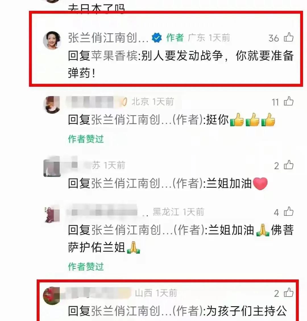
Task: Select the reply 为孩子们主持公
Action: pos(246,311)
